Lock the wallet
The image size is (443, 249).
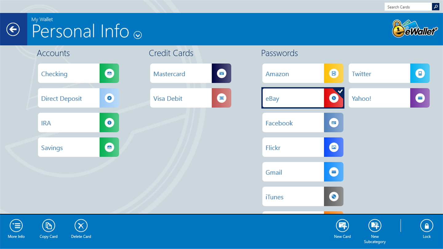(x=427, y=229)
